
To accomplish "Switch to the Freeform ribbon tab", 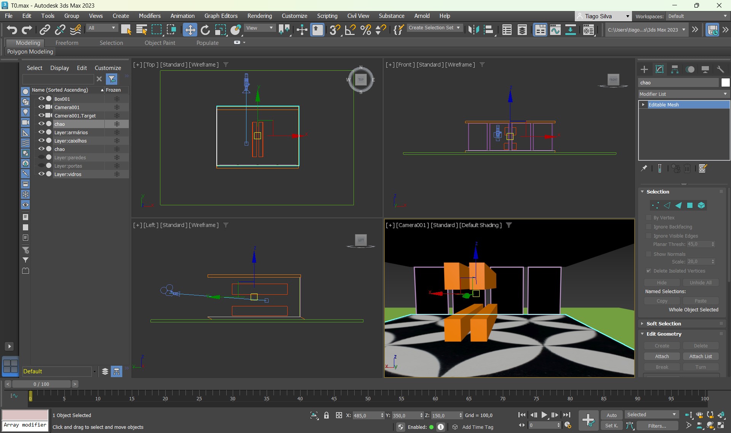I will 67,43.
